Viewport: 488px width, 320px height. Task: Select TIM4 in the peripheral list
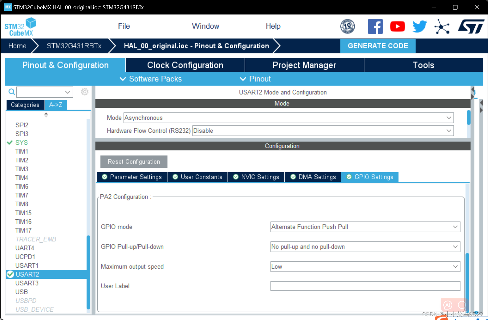pyautogui.click(x=22, y=178)
